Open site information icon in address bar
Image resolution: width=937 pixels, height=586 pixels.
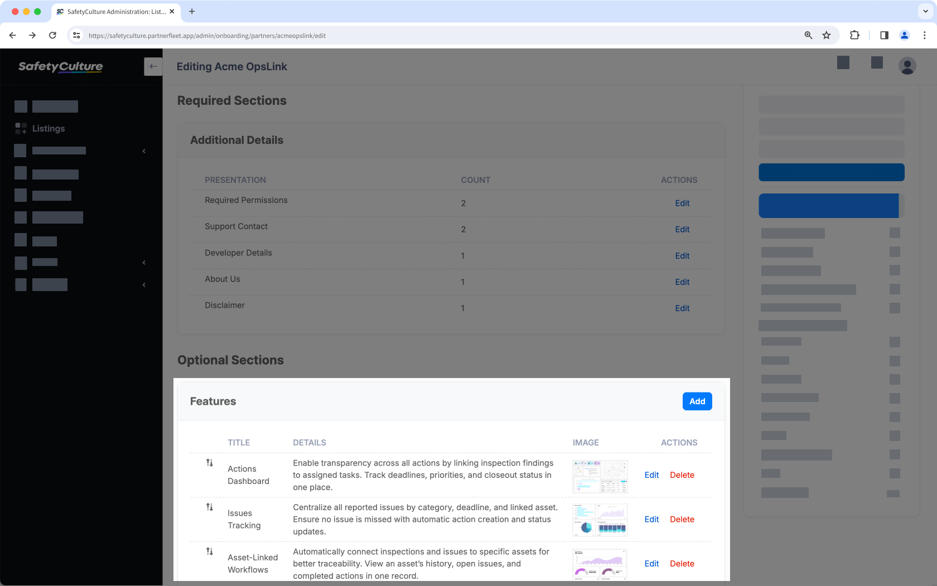pyautogui.click(x=77, y=35)
